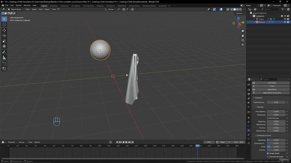Toggle the camera view icon
This screenshot has height=163, width=291.
242,40
